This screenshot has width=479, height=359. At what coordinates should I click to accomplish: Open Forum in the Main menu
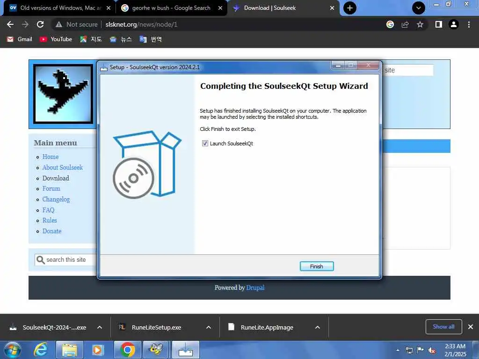(51, 188)
